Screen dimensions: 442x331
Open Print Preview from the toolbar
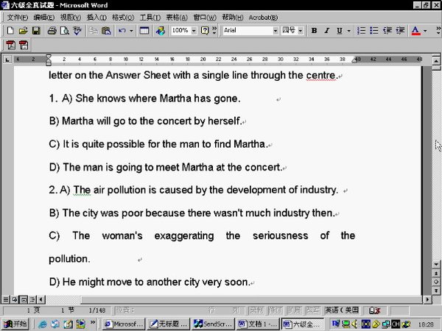(x=64, y=31)
